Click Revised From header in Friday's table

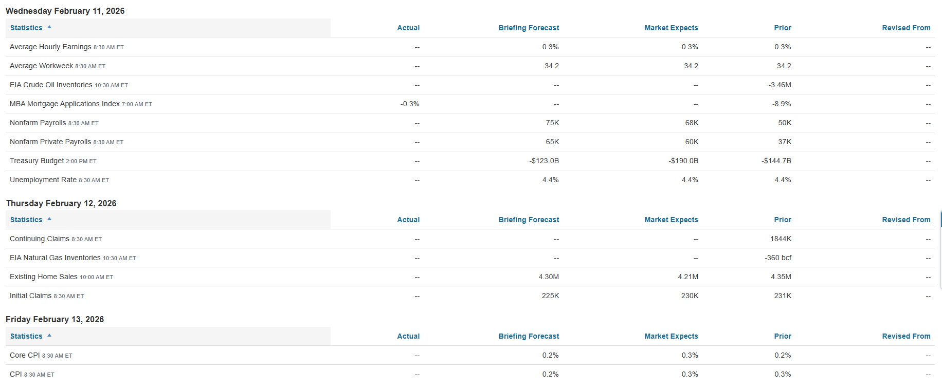pos(906,337)
